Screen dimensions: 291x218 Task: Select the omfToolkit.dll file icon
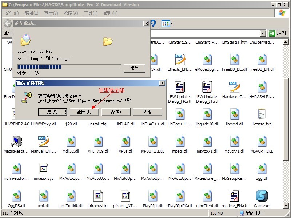[71, 196]
